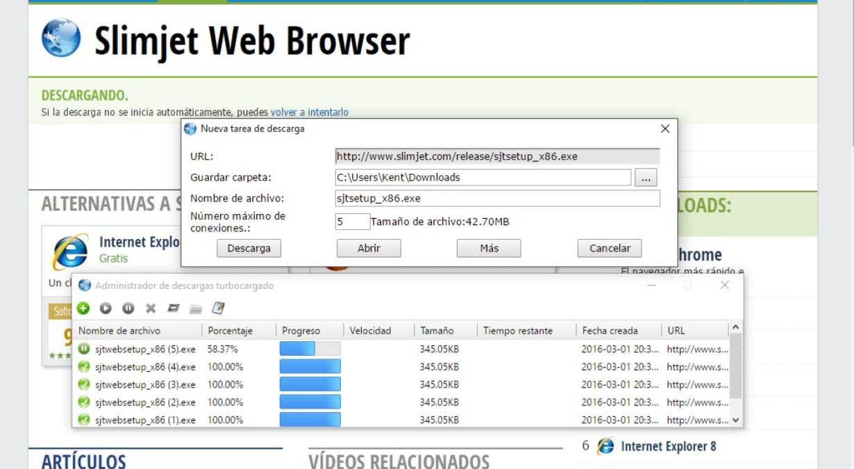Viewport: 854px width, 469px height.
Task: Click the notepad-and-pencil toolbar icon
Action: click(218, 307)
